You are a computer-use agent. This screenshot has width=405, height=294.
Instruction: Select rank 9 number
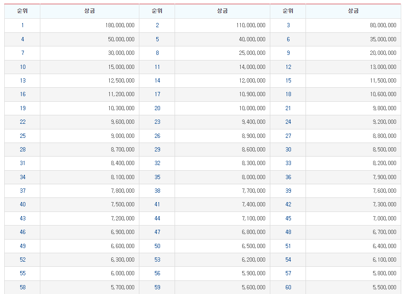coord(288,53)
